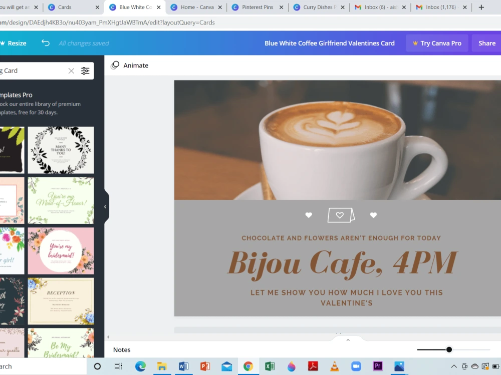This screenshot has height=375, width=501.
Task: Open the Notes section
Action: (x=122, y=349)
